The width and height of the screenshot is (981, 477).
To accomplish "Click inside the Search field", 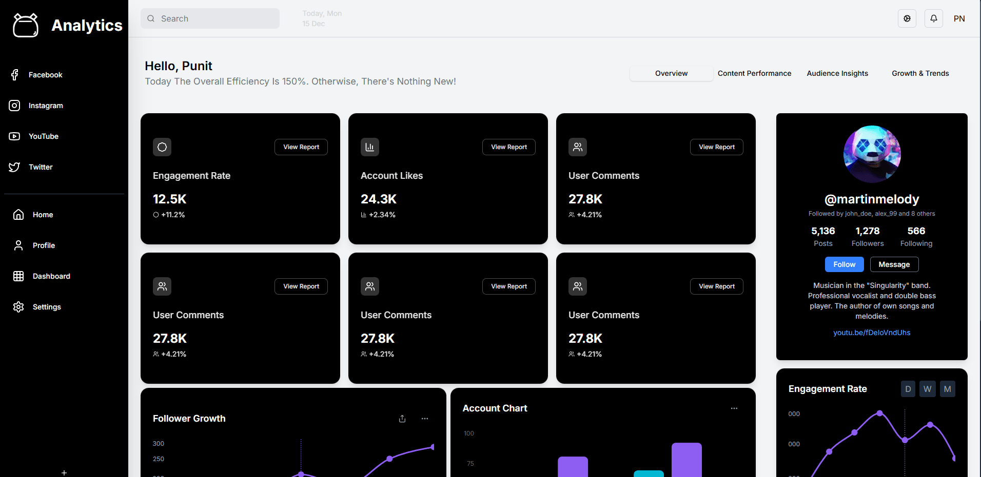I will pyautogui.click(x=210, y=18).
